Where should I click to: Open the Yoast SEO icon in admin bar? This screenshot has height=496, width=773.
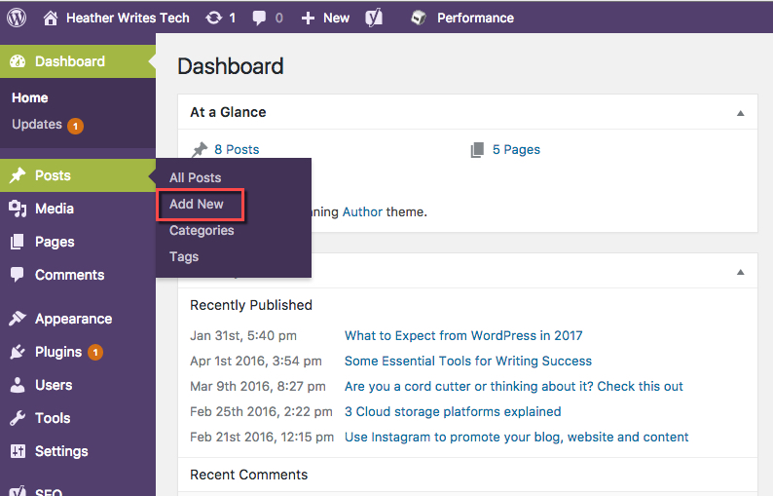(x=374, y=18)
